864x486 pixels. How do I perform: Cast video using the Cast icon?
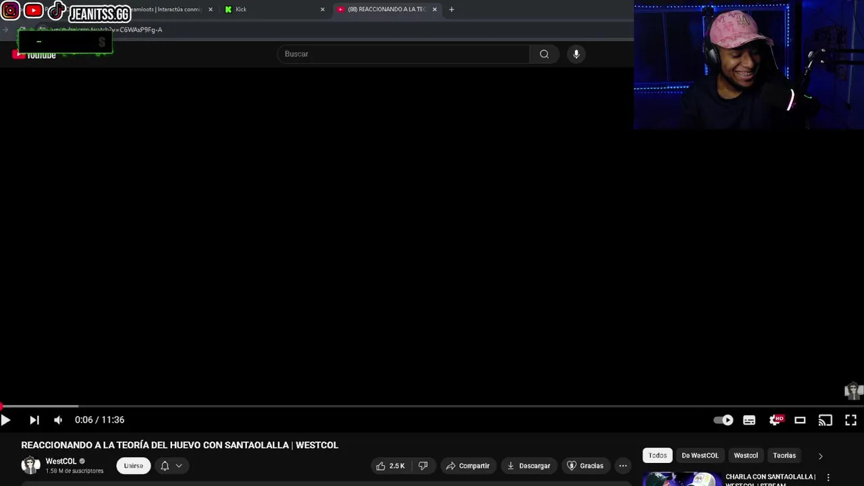(826, 420)
